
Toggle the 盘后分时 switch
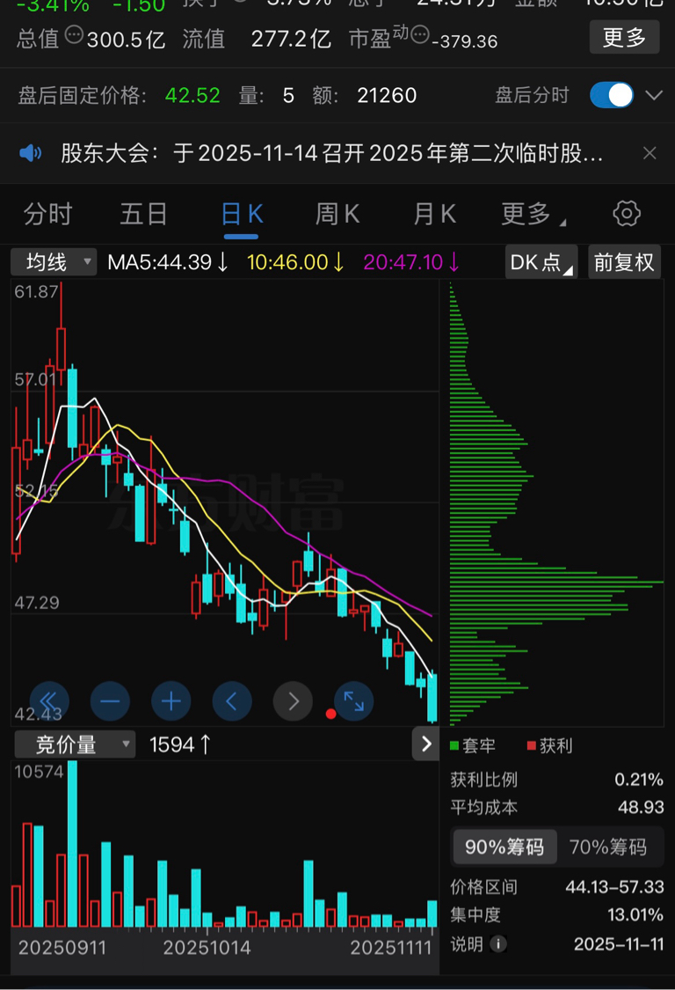click(x=612, y=95)
